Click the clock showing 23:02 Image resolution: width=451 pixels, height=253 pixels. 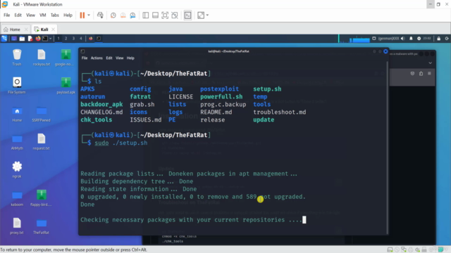(x=427, y=39)
